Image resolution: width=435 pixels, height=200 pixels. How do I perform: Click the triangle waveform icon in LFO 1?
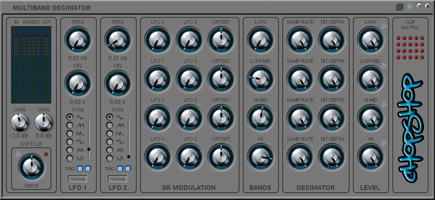(x=80, y=150)
